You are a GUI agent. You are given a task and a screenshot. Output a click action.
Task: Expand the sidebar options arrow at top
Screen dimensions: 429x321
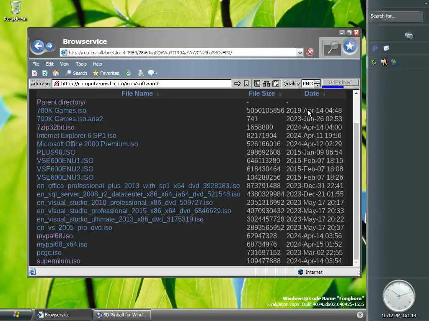tap(426, 3)
